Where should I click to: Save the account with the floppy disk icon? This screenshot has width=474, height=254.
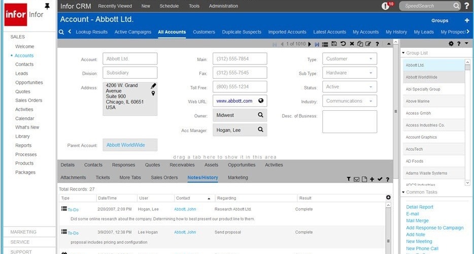[334, 44]
